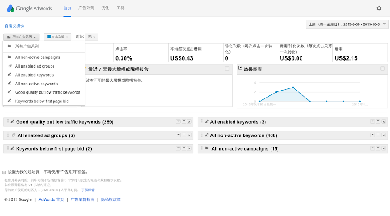Select All enabled ad groups from menu

pos(35,66)
